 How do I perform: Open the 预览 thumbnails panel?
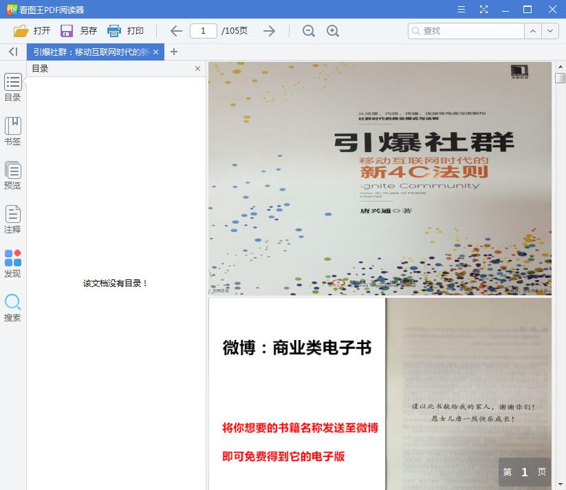tap(12, 175)
